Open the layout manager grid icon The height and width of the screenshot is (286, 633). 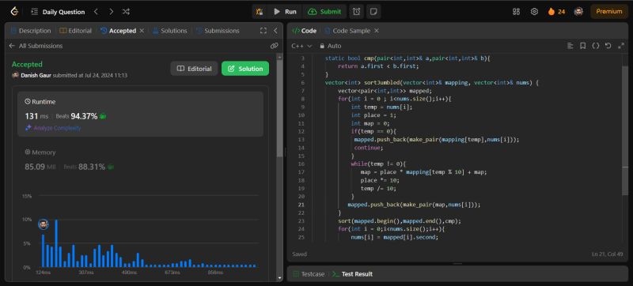(516, 12)
